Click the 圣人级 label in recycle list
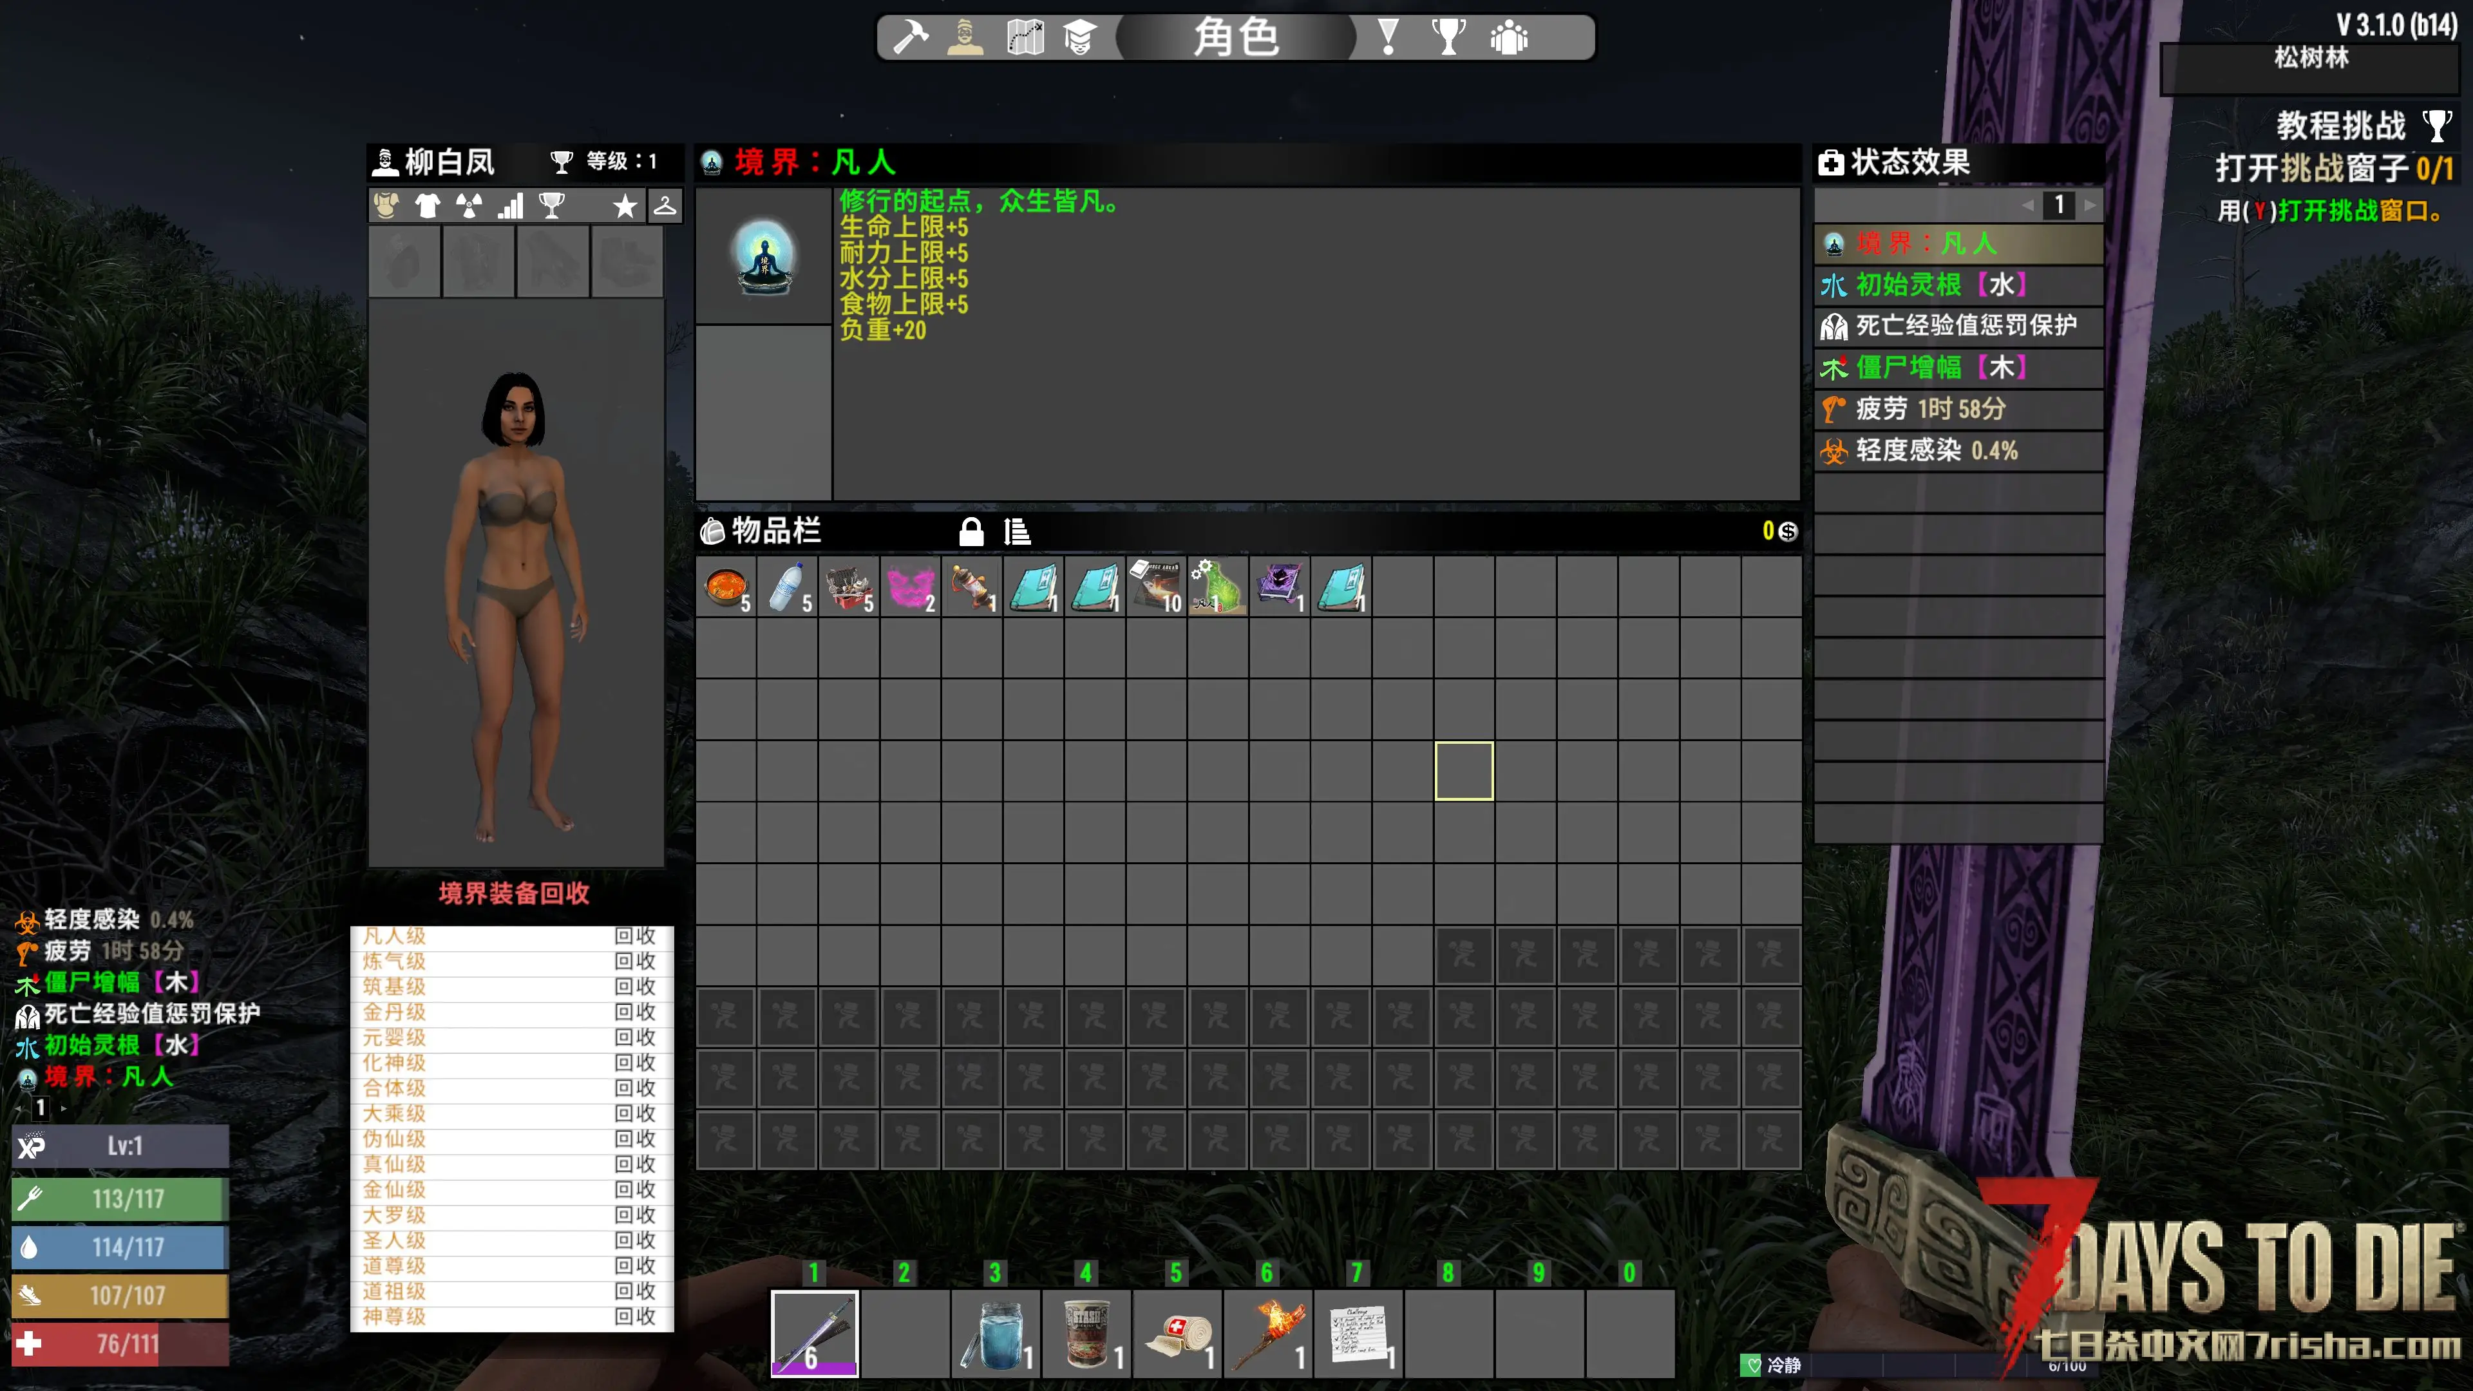The height and width of the screenshot is (1391, 2473). pos(395,1240)
